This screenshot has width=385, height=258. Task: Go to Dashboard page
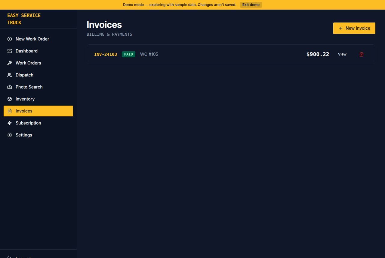coord(38,51)
